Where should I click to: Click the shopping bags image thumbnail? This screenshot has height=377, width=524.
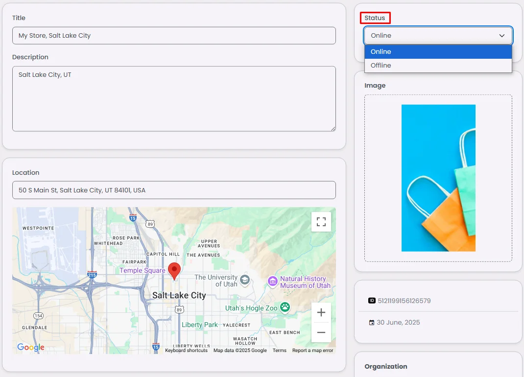pos(438,178)
